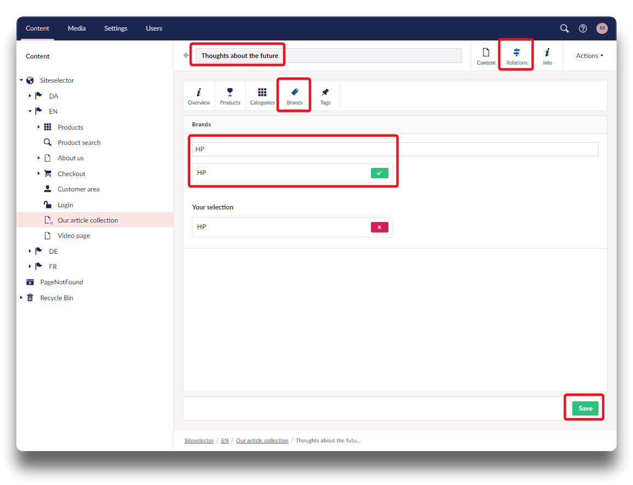The height and width of the screenshot is (485, 633).
Task: Open the Actions dropdown
Action: (x=589, y=56)
